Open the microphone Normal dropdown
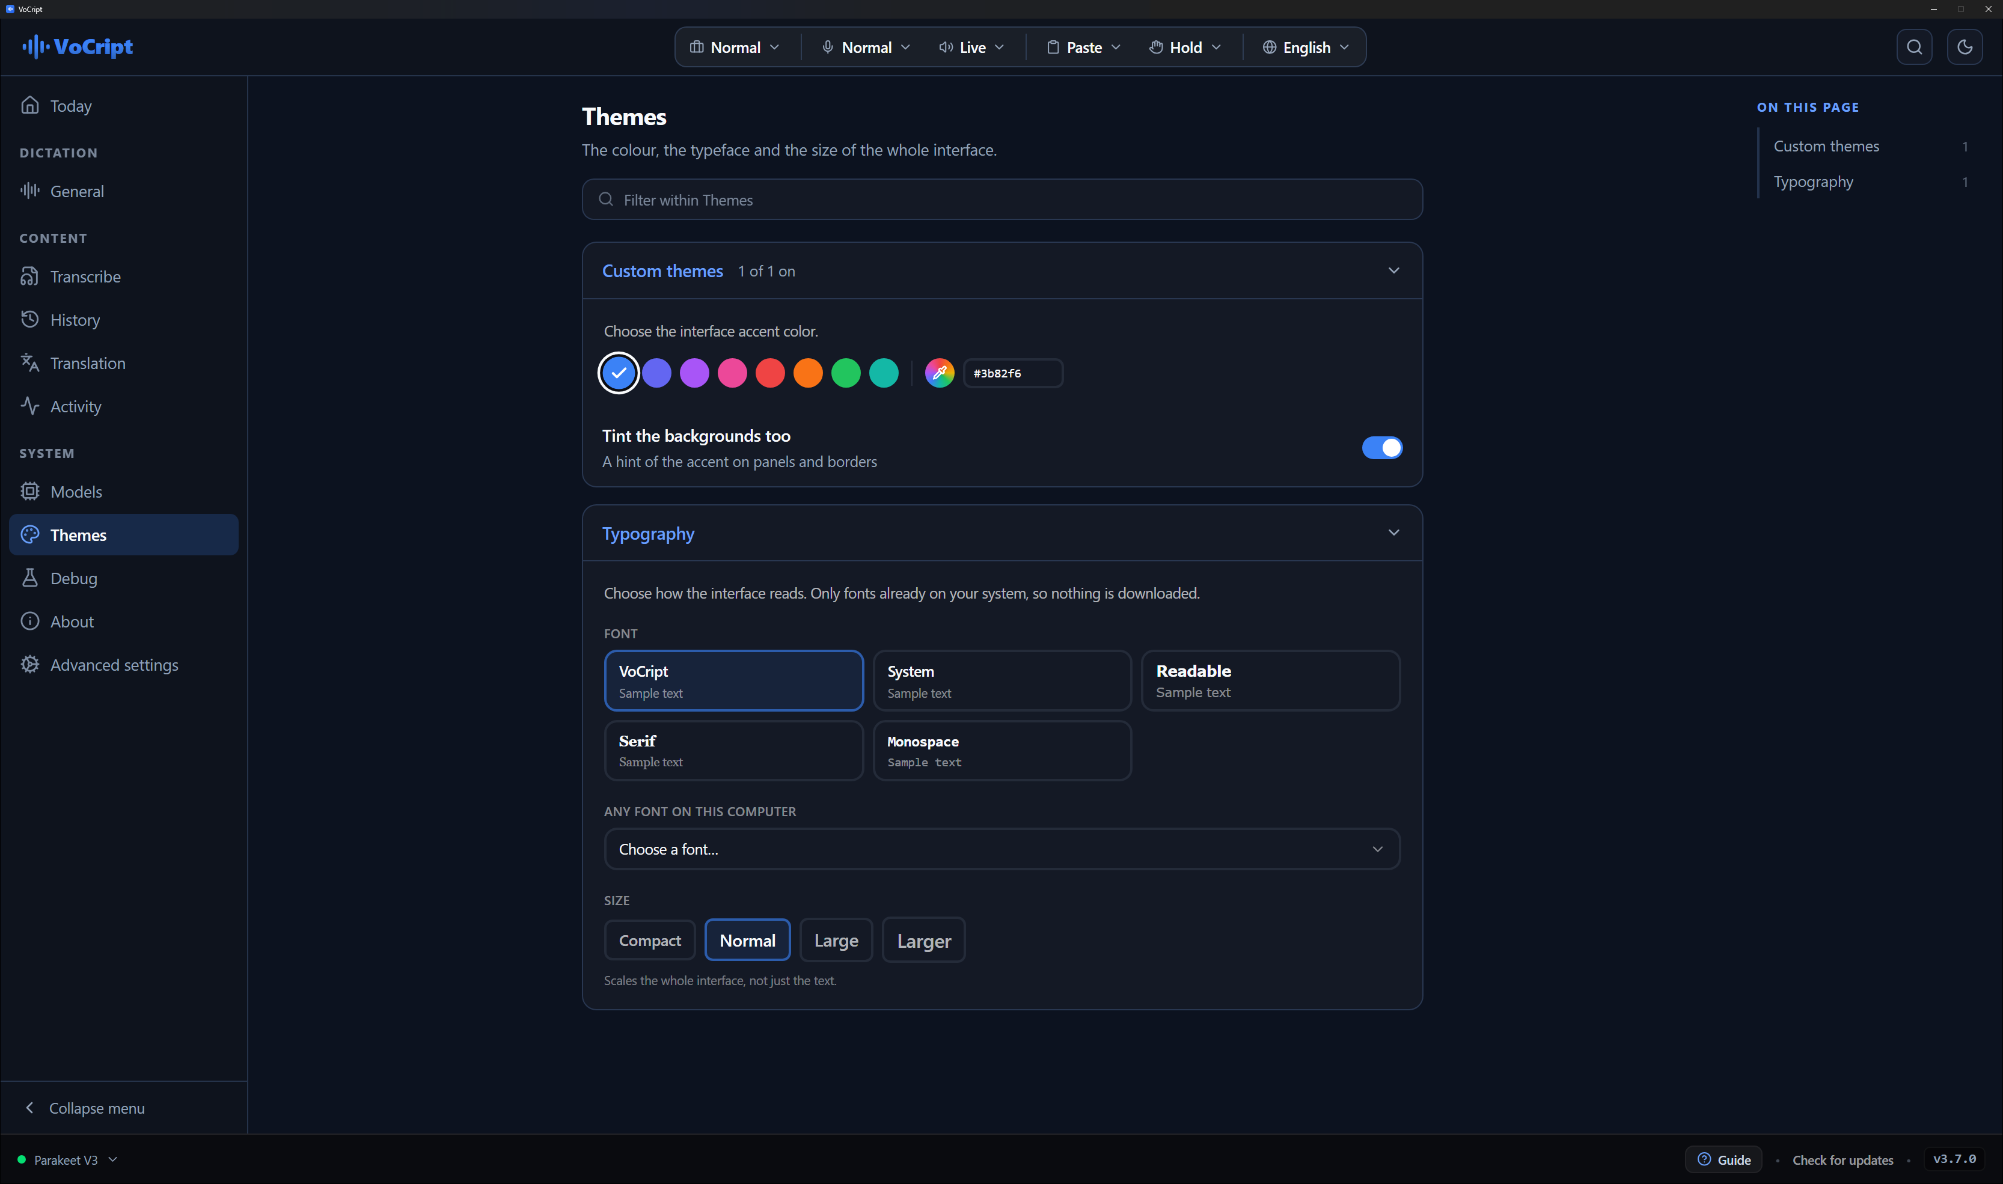 pos(866,47)
